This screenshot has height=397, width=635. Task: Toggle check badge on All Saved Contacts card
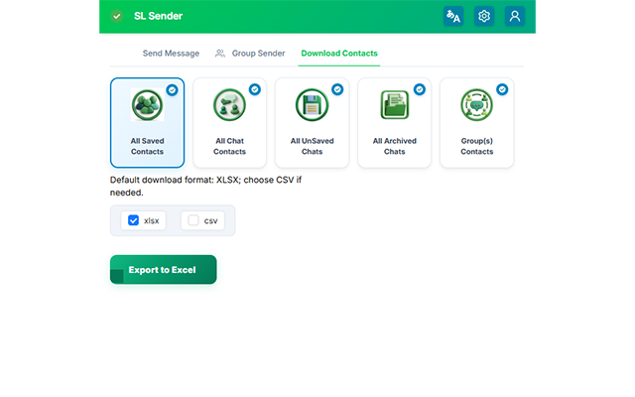tap(172, 90)
